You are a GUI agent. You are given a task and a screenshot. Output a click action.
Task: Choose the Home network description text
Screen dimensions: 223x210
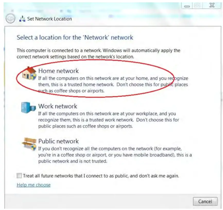point(113,84)
